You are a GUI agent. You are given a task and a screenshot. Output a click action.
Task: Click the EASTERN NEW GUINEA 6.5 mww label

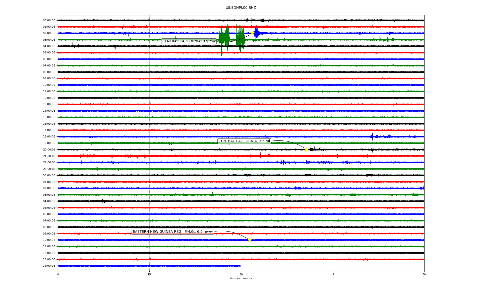(x=173, y=232)
